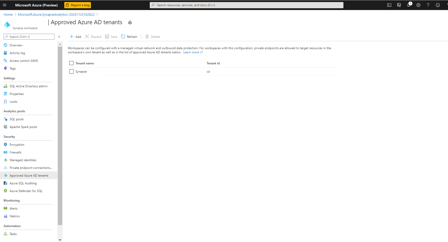Open portal settings gear

418,5
